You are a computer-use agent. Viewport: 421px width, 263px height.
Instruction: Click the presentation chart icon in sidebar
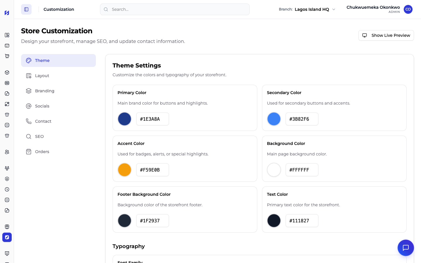pyautogui.click(x=7, y=254)
